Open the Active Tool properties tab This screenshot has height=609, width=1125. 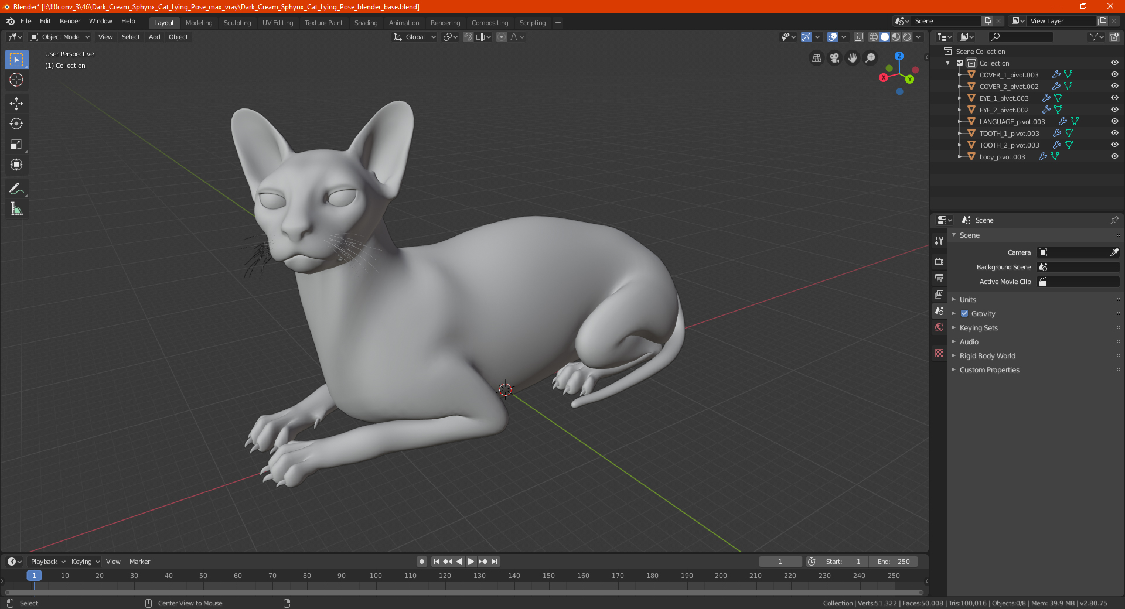(939, 241)
